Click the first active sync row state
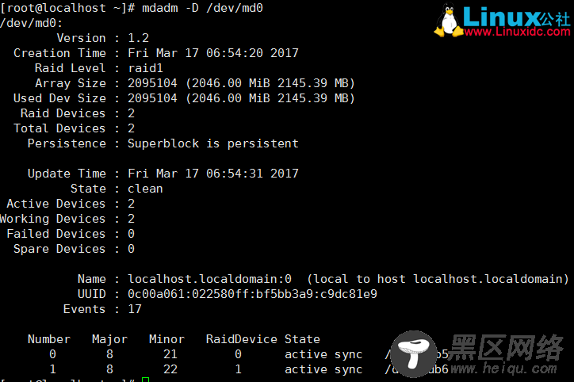Viewport: 574px width, 382px height. click(x=323, y=354)
